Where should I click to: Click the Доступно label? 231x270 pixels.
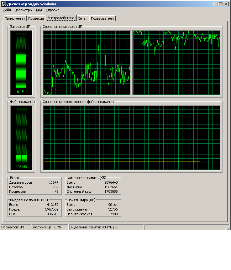(74, 187)
